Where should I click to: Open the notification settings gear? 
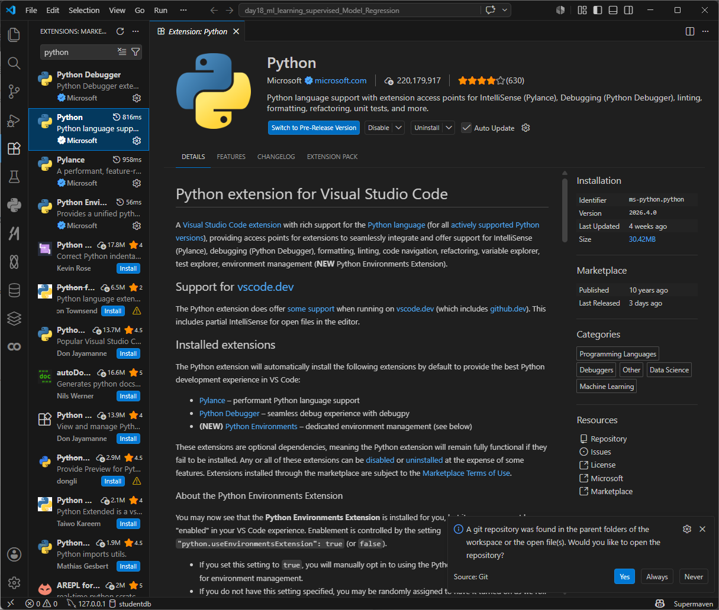pos(687,529)
